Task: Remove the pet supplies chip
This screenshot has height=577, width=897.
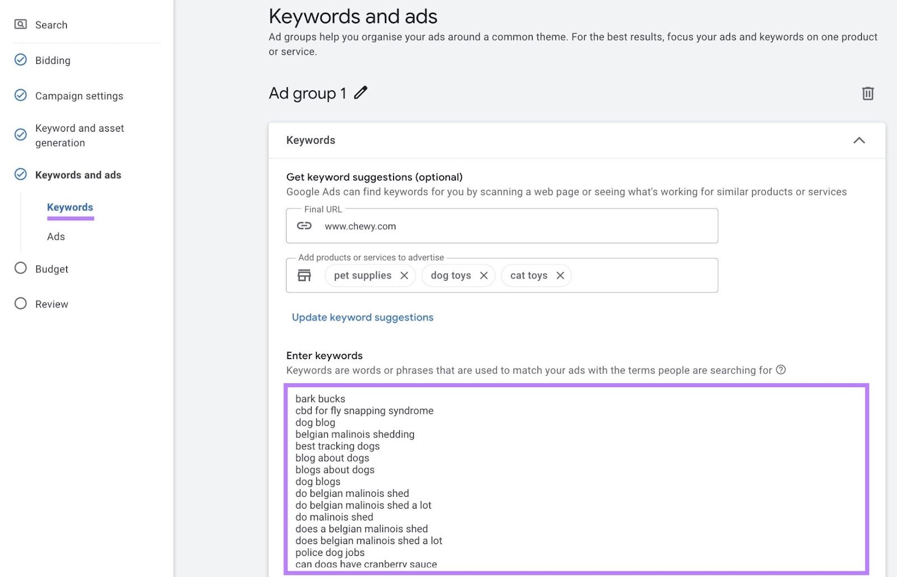Action: pyautogui.click(x=405, y=275)
